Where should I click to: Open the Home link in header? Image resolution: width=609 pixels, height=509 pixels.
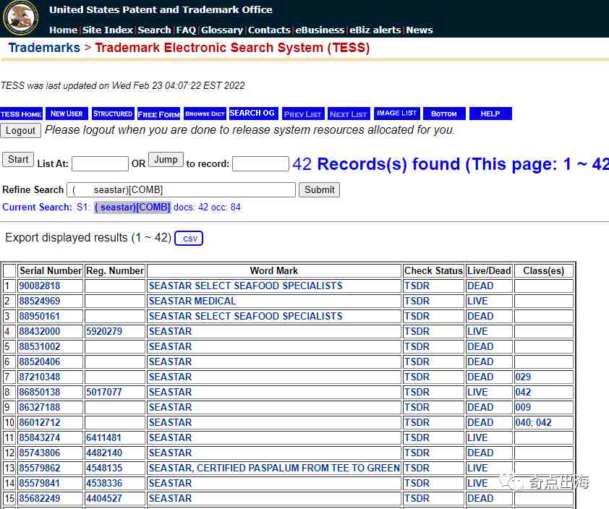(x=63, y=30)
